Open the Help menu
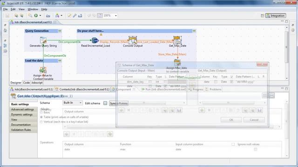Image resolution: width=298 pixels, height=167 pixels. [x=44, y=9]
